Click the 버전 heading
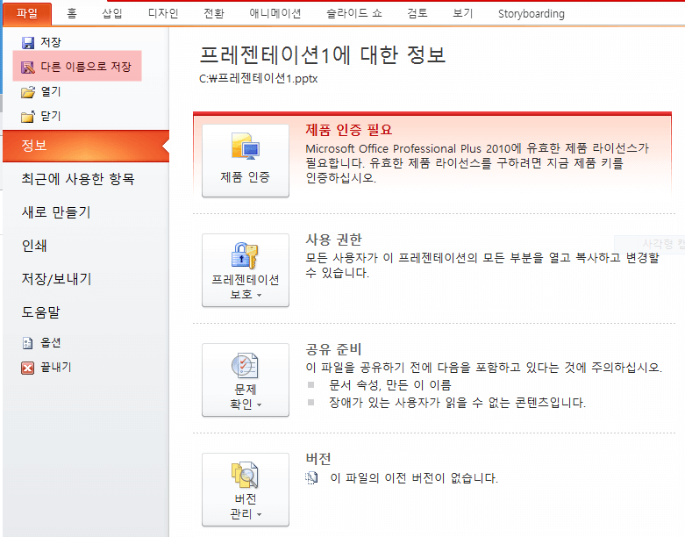The image size is (685, 537). click(x=318, y=459)
